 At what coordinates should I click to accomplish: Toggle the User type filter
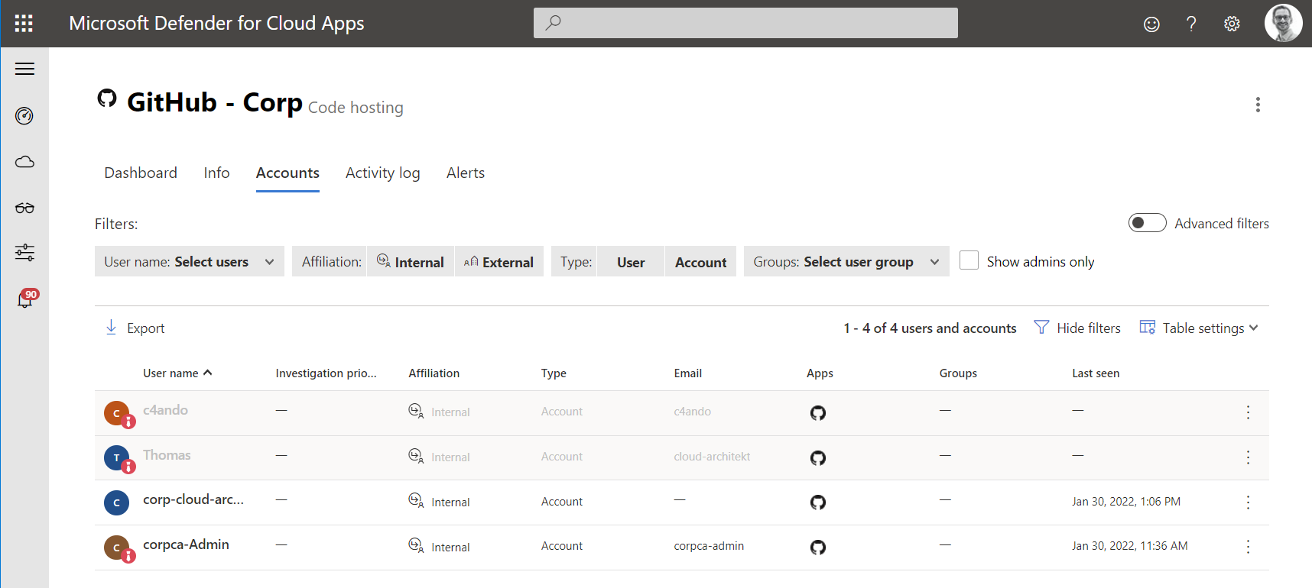631,261
